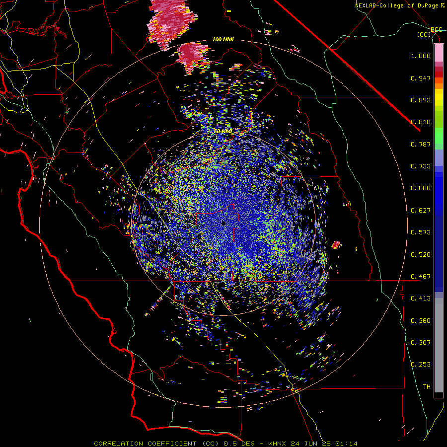Click the 0.840 color scale value
447x447 pixels.
pyautogui.click(x=421, y=122)
